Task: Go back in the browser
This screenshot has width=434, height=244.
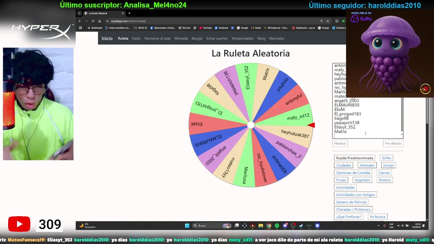Action: point(80,21)
